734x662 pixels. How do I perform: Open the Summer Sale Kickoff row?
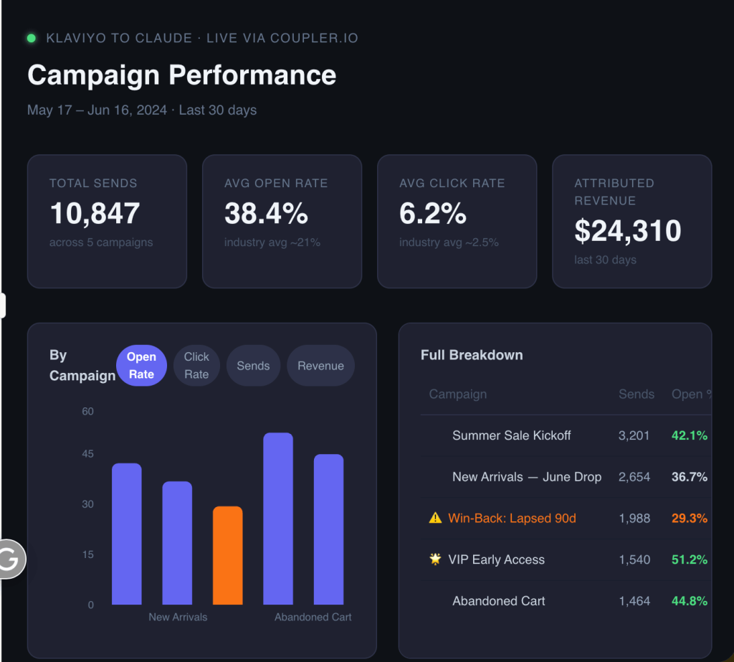(566, 435)
